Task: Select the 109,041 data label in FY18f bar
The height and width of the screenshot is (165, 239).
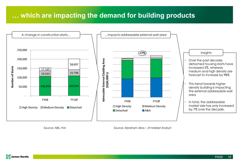Action: tap(74, 86)
